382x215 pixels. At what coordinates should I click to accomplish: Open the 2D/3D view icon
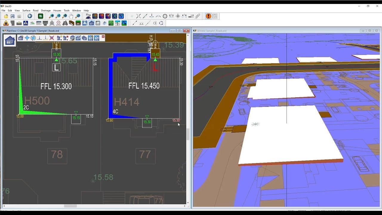tap(88, 16)
